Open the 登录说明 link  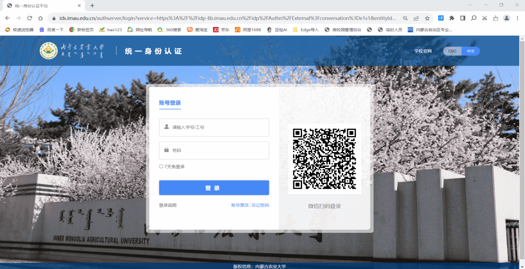168,205
